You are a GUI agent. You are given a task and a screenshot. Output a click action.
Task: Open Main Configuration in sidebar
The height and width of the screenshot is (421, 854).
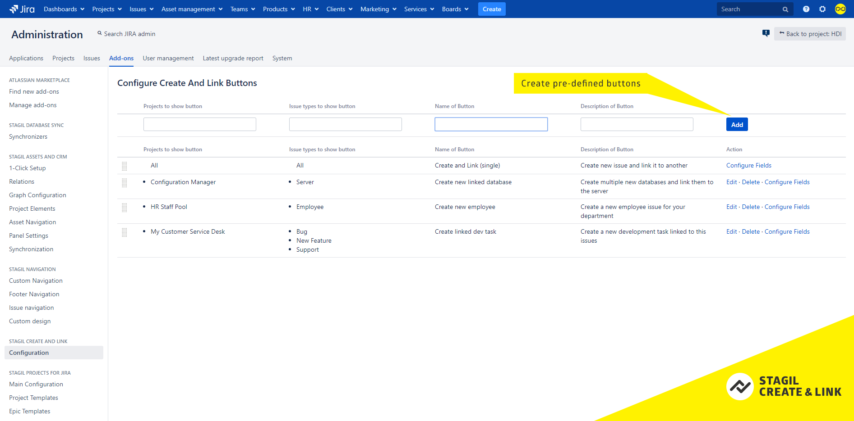pos(36,384)
